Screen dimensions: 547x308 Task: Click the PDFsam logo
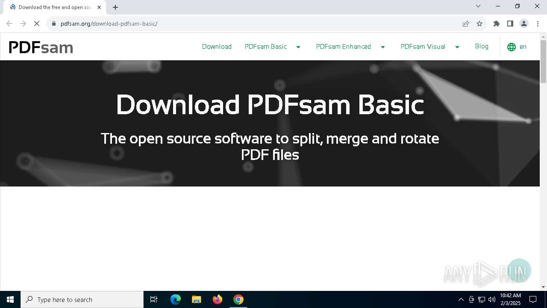coord(41,47)
